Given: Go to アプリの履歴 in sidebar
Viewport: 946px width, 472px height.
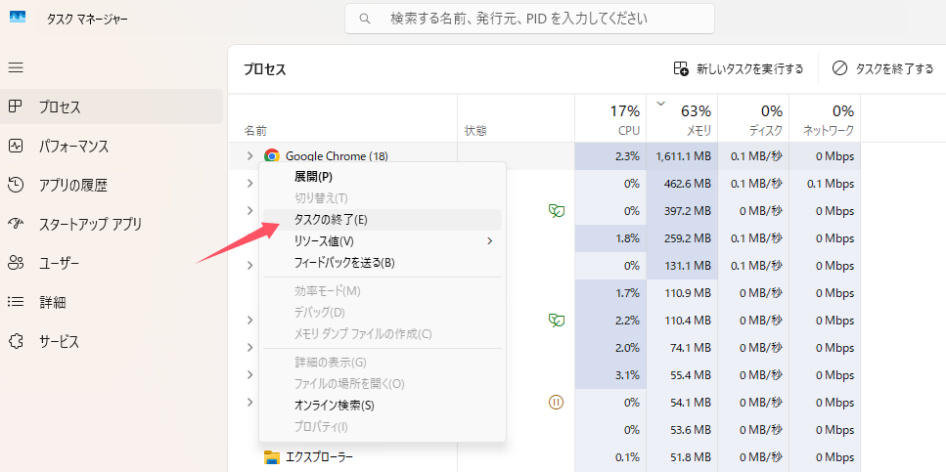Looking at the screenshot, I should pos(72,185).
